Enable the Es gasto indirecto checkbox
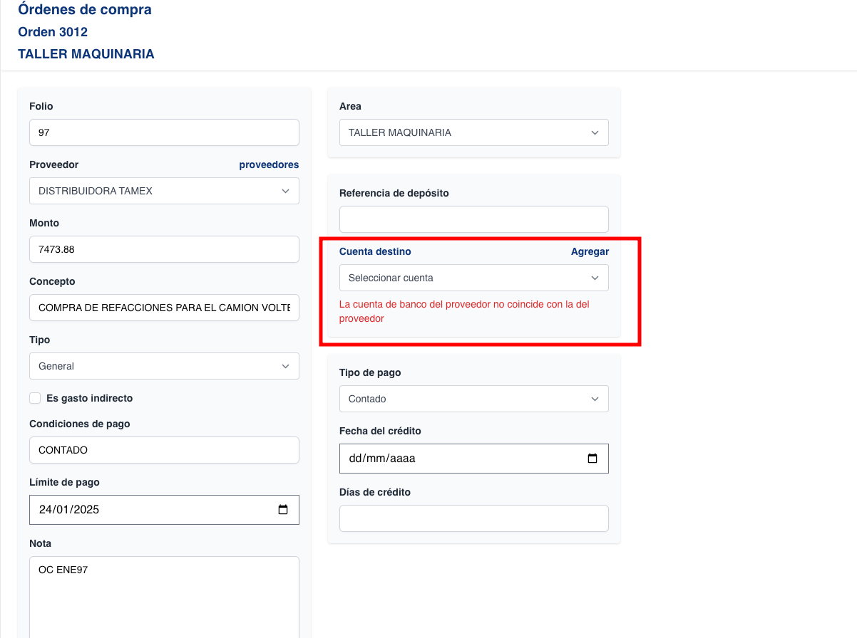 (x=35, y=398)
